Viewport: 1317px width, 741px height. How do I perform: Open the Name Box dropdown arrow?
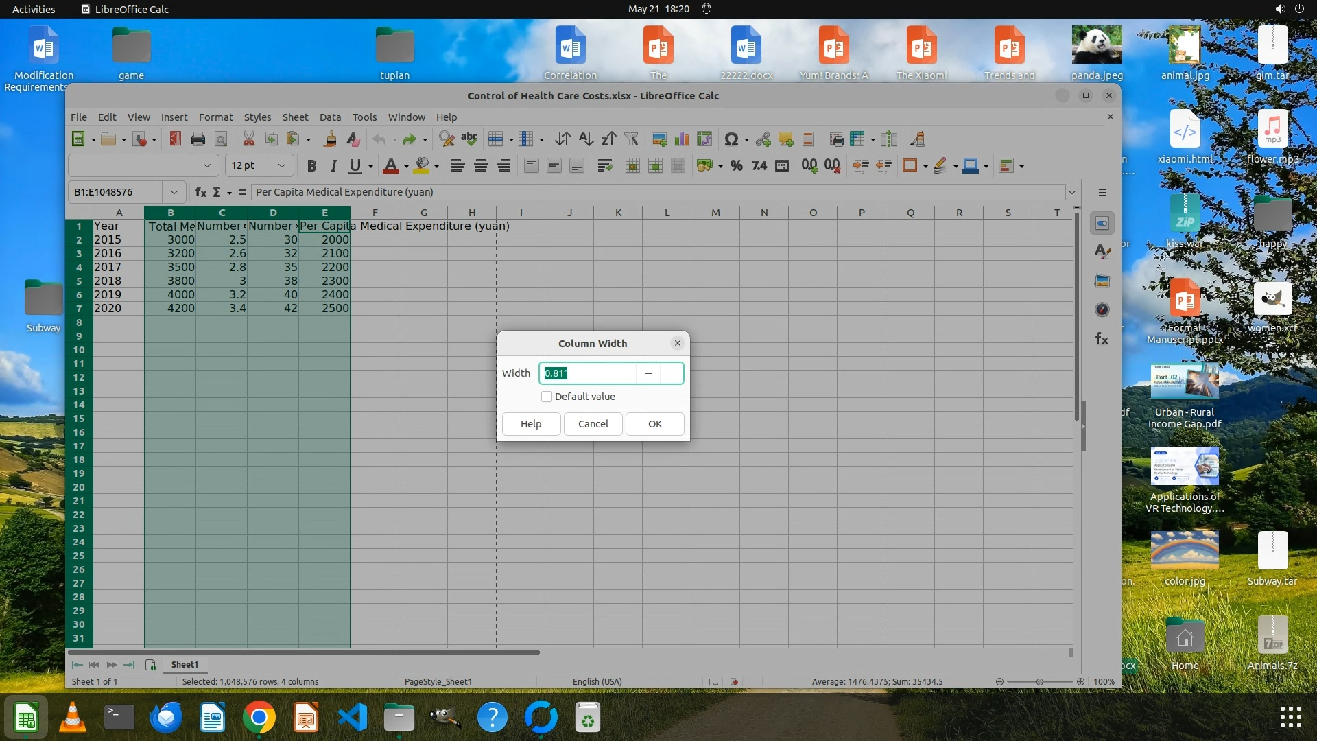pos(174,192)
